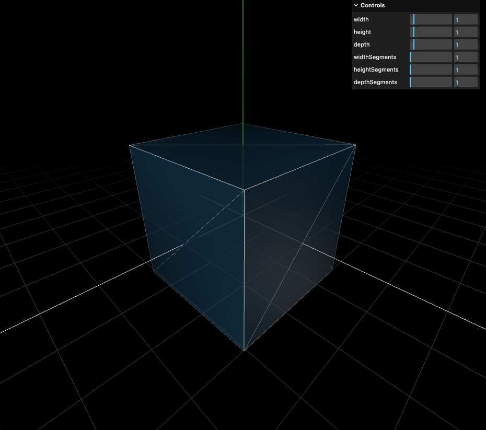Screen dimensions: 486x430
Task: Focus the widthSegments value input field
Action: pos(466,57)
